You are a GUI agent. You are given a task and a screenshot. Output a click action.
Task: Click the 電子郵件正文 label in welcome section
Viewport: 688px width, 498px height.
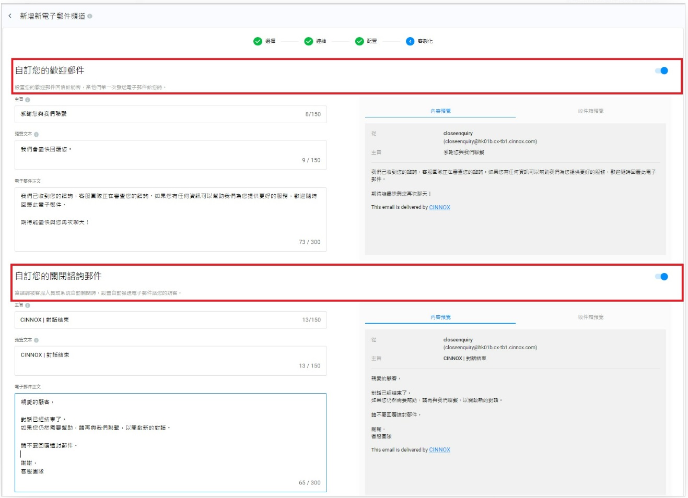[28, 181]
